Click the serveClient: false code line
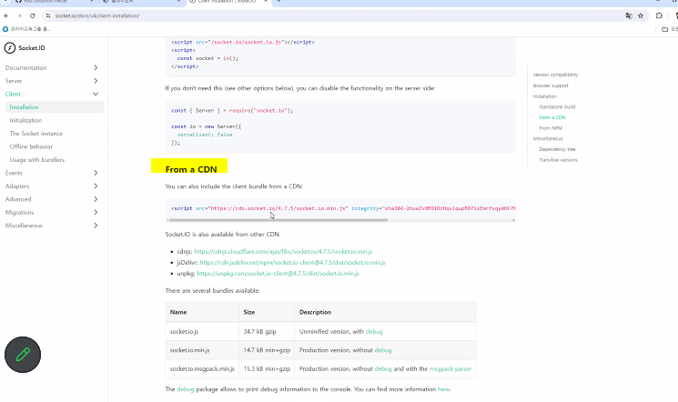 point(205,135)
